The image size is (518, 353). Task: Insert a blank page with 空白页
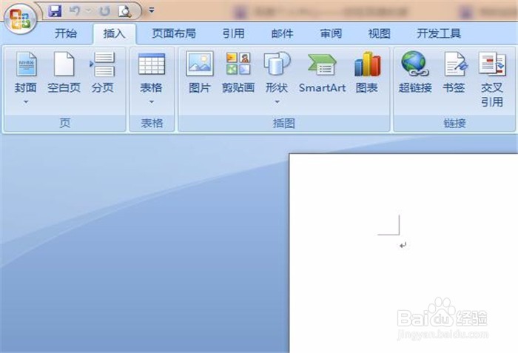pyautogui.click(x=64, y=72)
